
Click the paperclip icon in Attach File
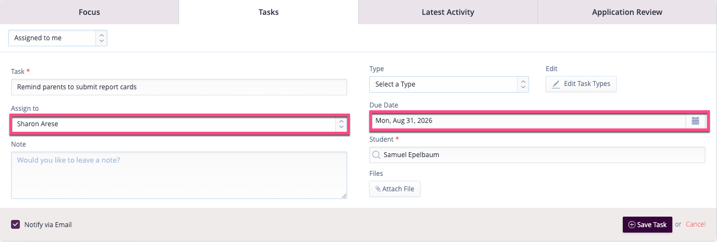pyautogui.click(x=378, y=189)
